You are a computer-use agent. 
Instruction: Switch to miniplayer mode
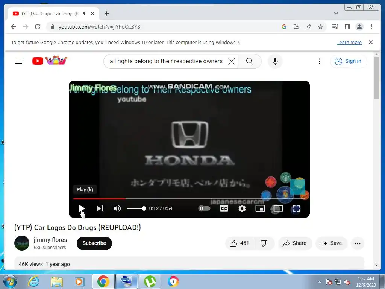tap(260, 208)
